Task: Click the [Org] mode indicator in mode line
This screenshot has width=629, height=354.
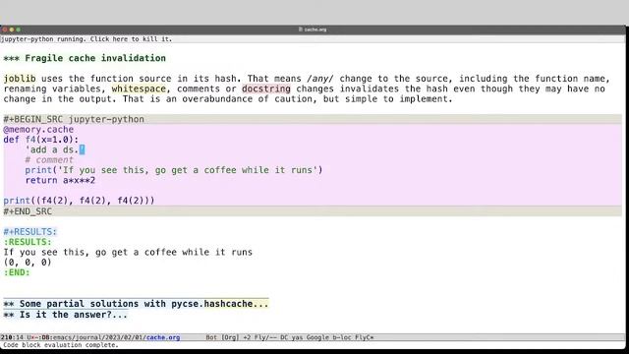Action: [x=231, y=337]
